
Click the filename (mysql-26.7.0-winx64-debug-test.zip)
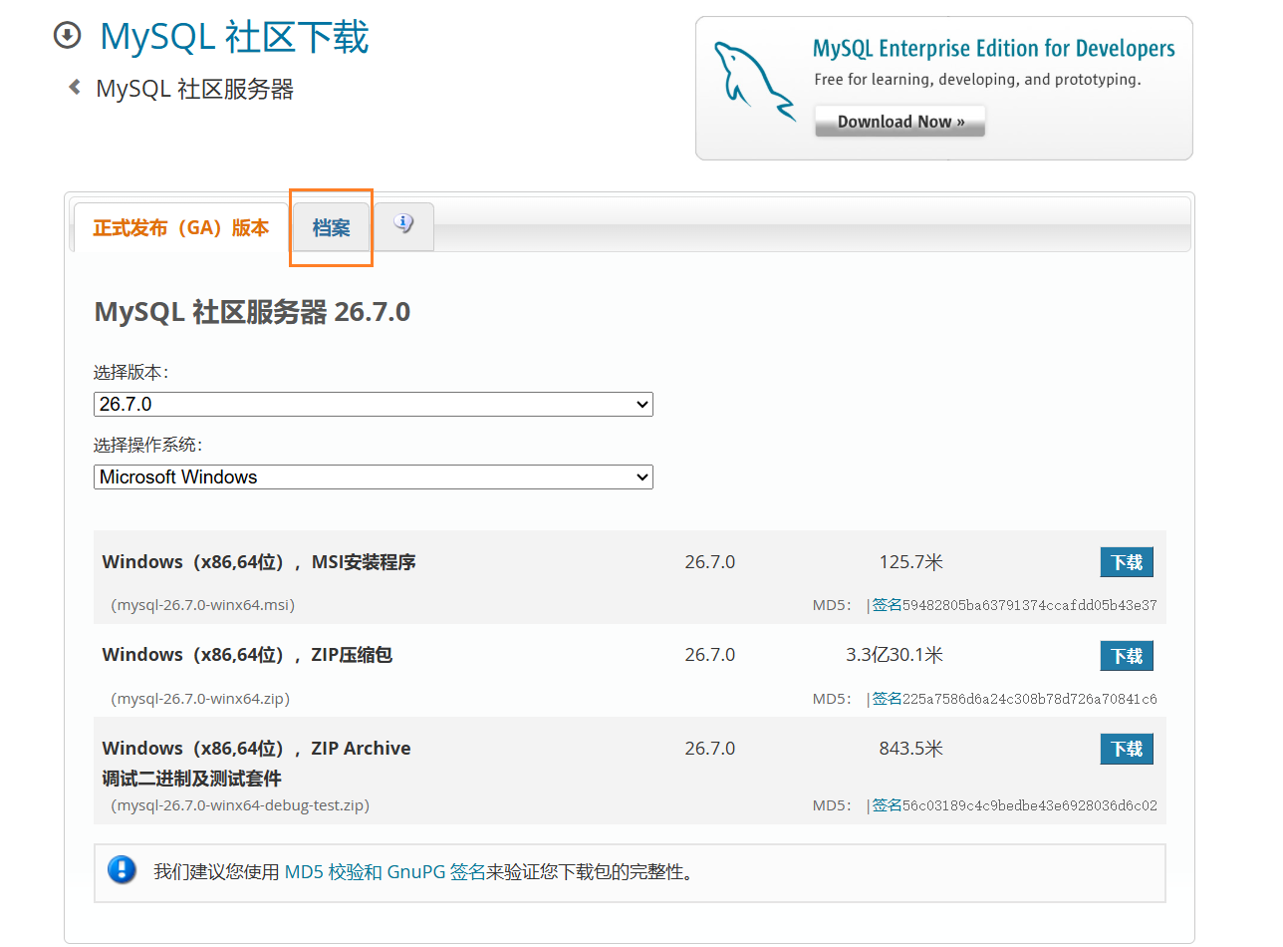click(x=240, y=805)
